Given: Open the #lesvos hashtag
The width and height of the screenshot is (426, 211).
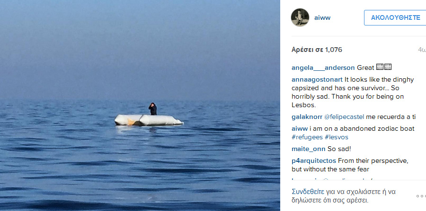Looking at the screenshot, I should click(x=337, y=137).
